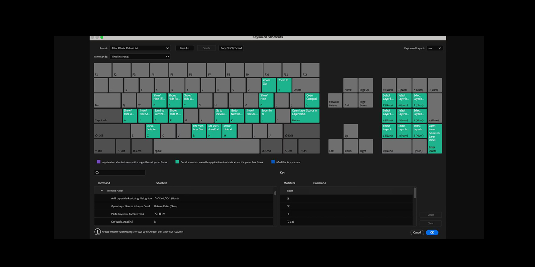The width and height of the screenshot is (535, 267).
Task: Select the ⌥+⌘ row in Modifiers list
Action: (x=347, y=222)
